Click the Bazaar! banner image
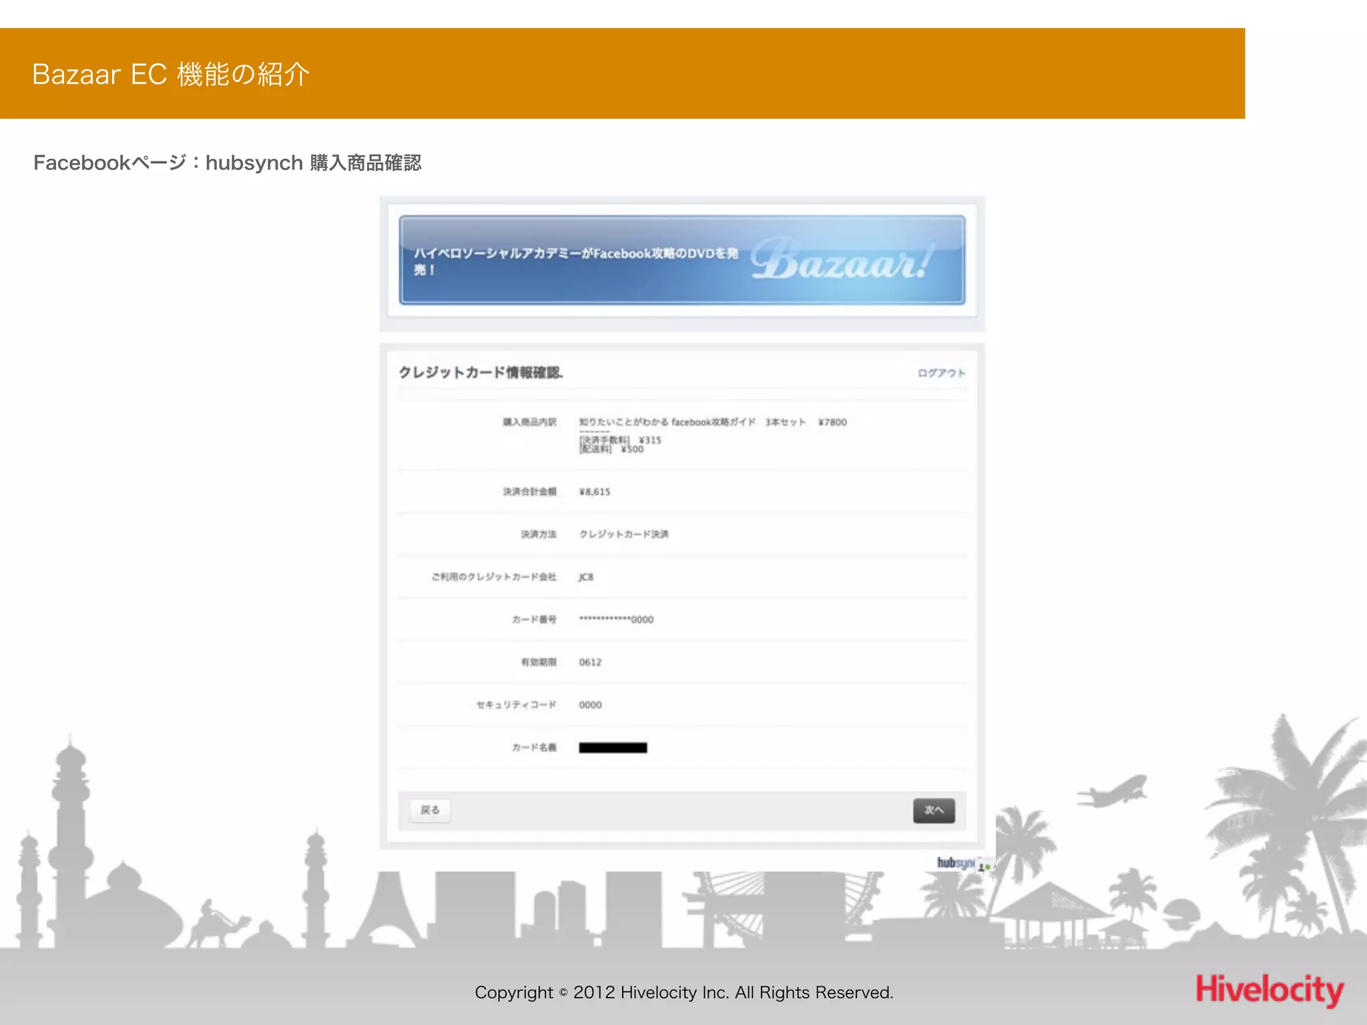This screenshot has height=1025, width=1367. (682, 260)
